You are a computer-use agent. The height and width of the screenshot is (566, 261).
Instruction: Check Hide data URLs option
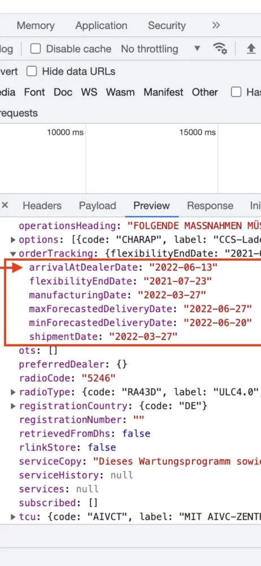pos(32,71)
